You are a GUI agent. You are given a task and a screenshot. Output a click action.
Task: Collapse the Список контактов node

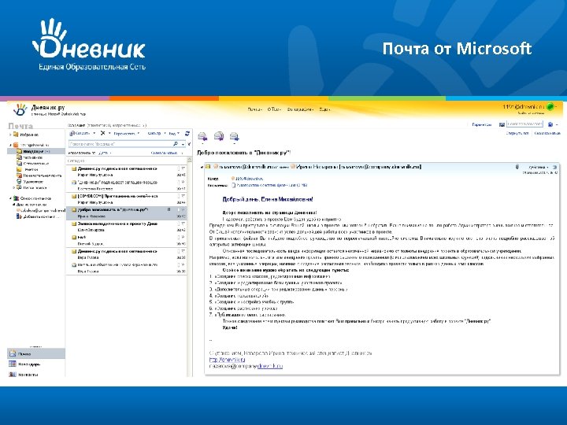(x=10, y=198)
